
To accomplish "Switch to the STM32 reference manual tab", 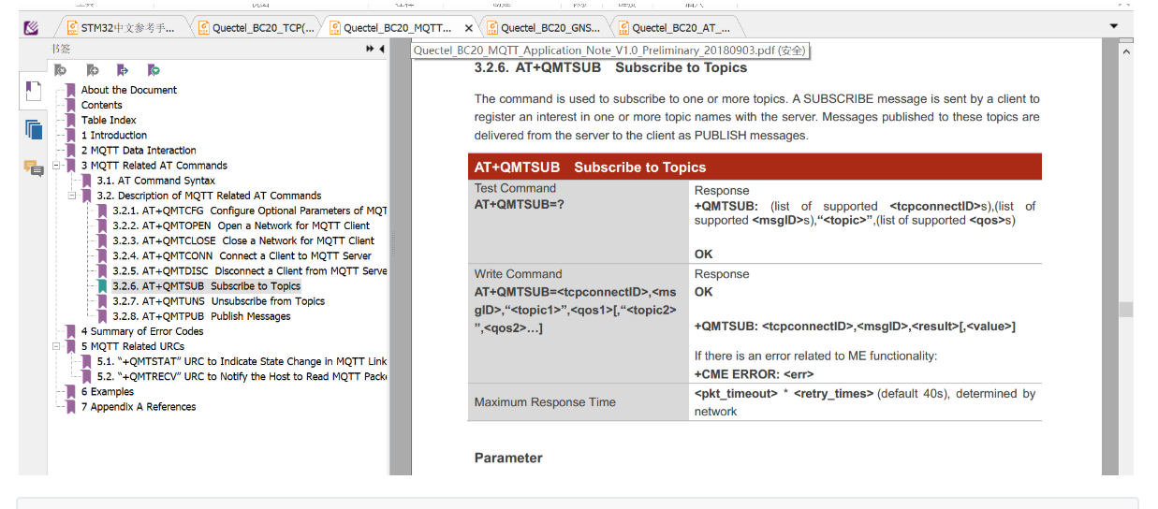I will [x=122, y=28].
